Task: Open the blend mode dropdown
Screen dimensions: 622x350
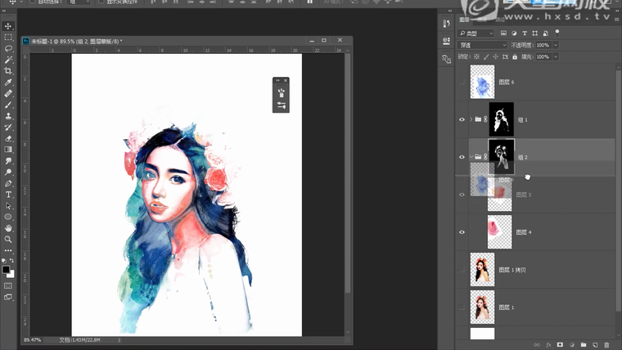Action: pos(480,45)
